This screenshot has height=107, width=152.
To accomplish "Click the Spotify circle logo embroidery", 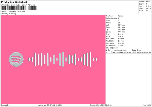I will tap(16, 59).
